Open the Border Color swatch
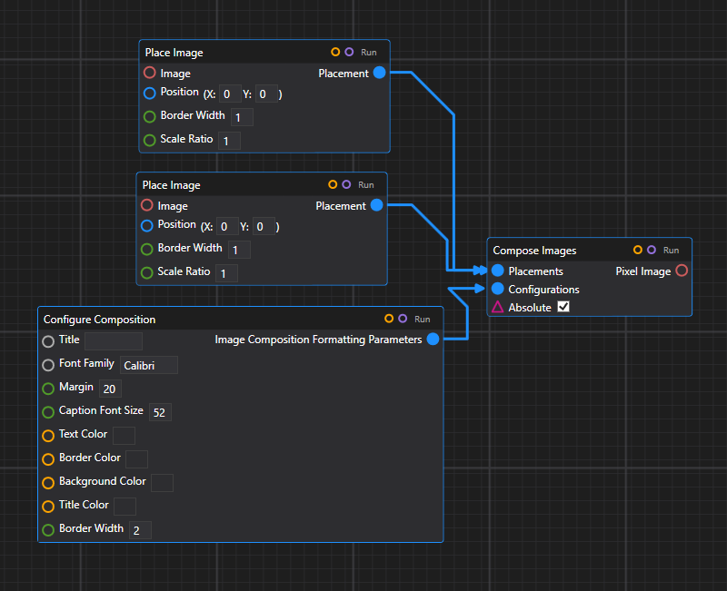 pyautogui.click(x=137, y=459)
